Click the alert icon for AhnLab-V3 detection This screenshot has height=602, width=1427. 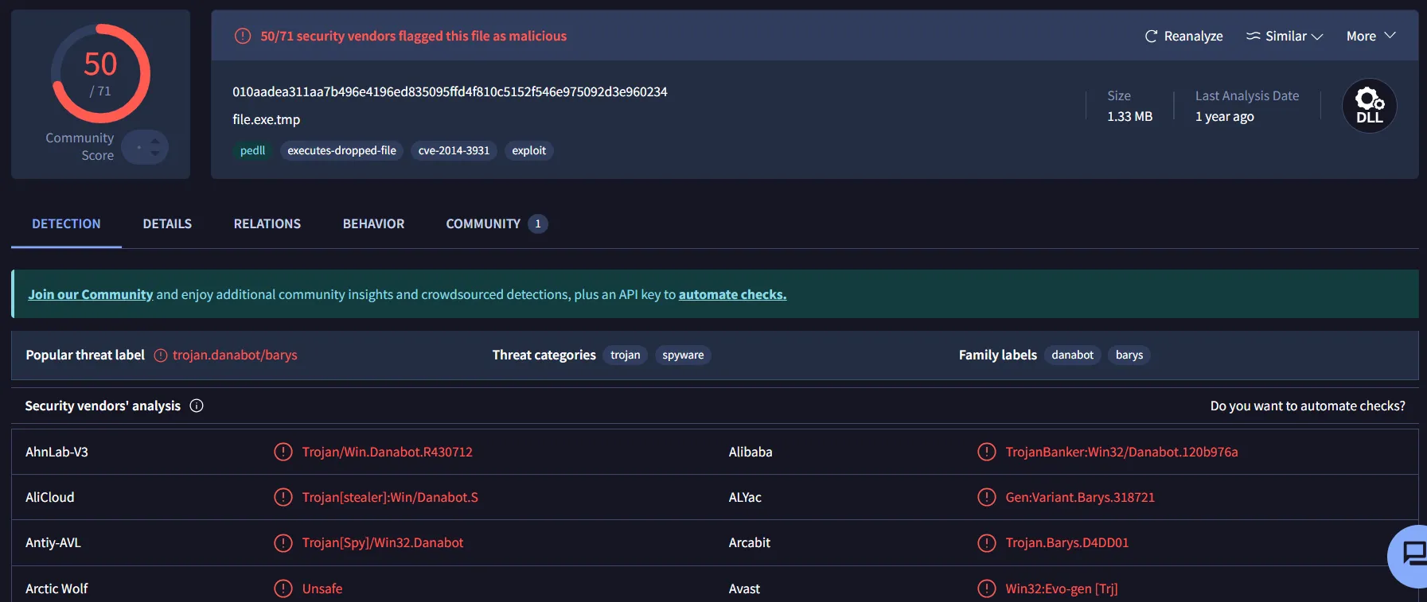[283, 452]
